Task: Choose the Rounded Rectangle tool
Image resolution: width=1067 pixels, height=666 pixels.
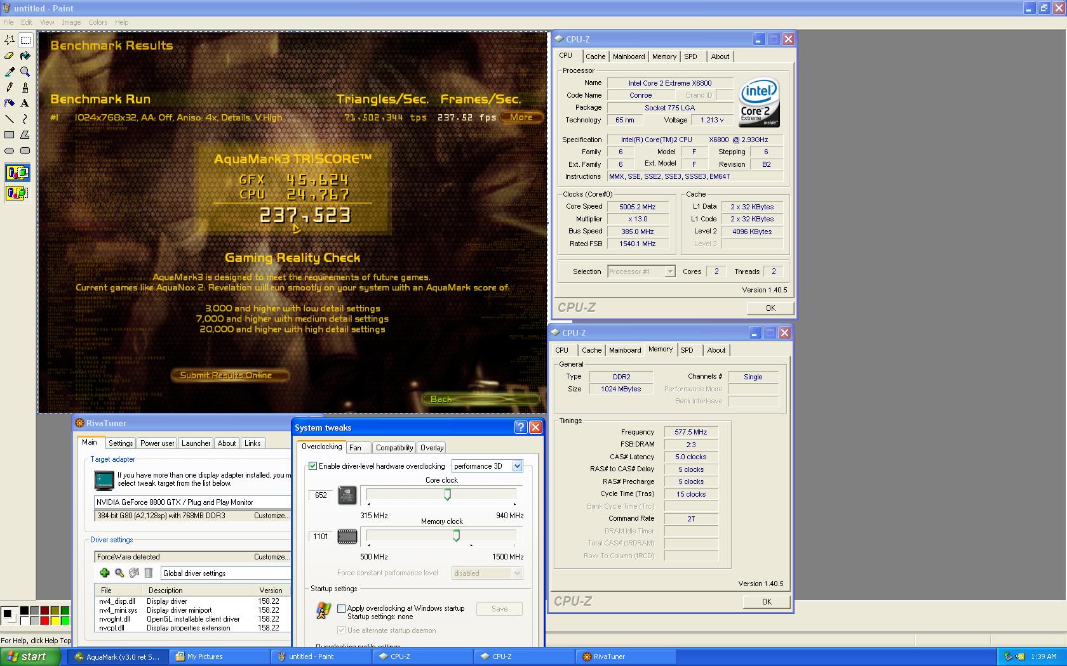Action: pyautogui.click(x=25, y=150)
